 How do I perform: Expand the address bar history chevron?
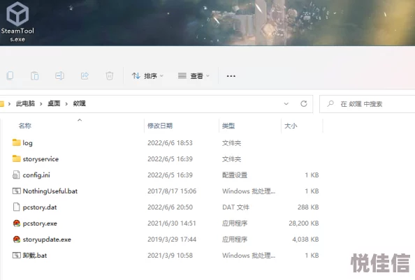pyautogui.click(x=286, y=103)
